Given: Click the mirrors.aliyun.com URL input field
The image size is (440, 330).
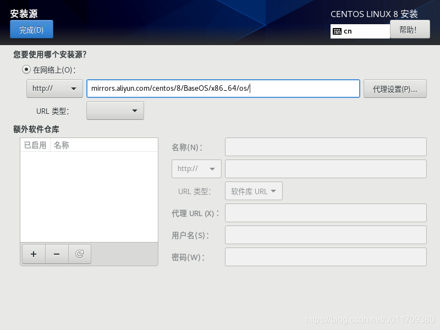Looking at the screenshot, I should tap(223, 89).
